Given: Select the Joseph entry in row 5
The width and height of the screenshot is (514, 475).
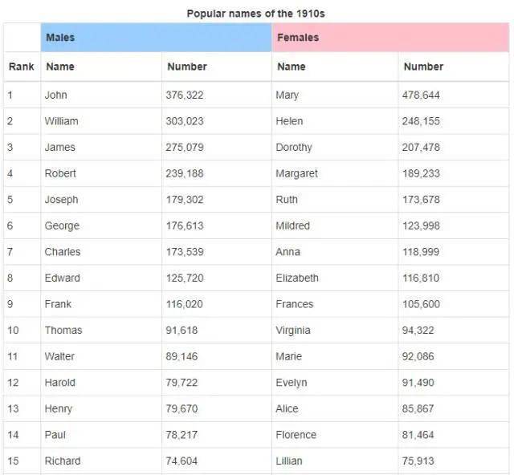Looking at the screenshot, I should [x=62, y=200].
